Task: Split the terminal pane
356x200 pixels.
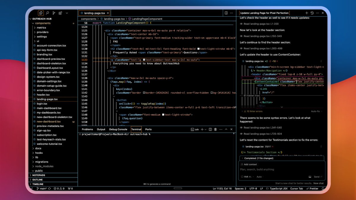Action: [210, 129]
